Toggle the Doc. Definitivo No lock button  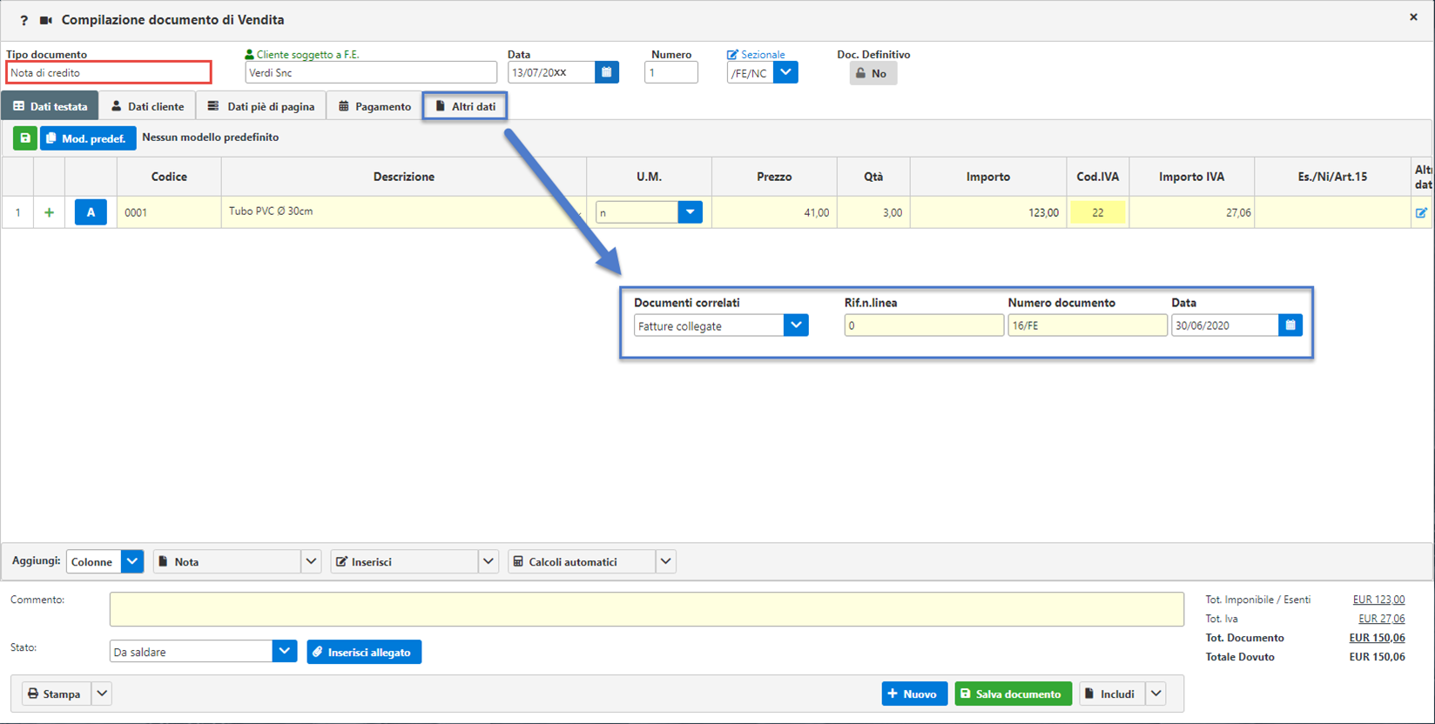point(872,74)
